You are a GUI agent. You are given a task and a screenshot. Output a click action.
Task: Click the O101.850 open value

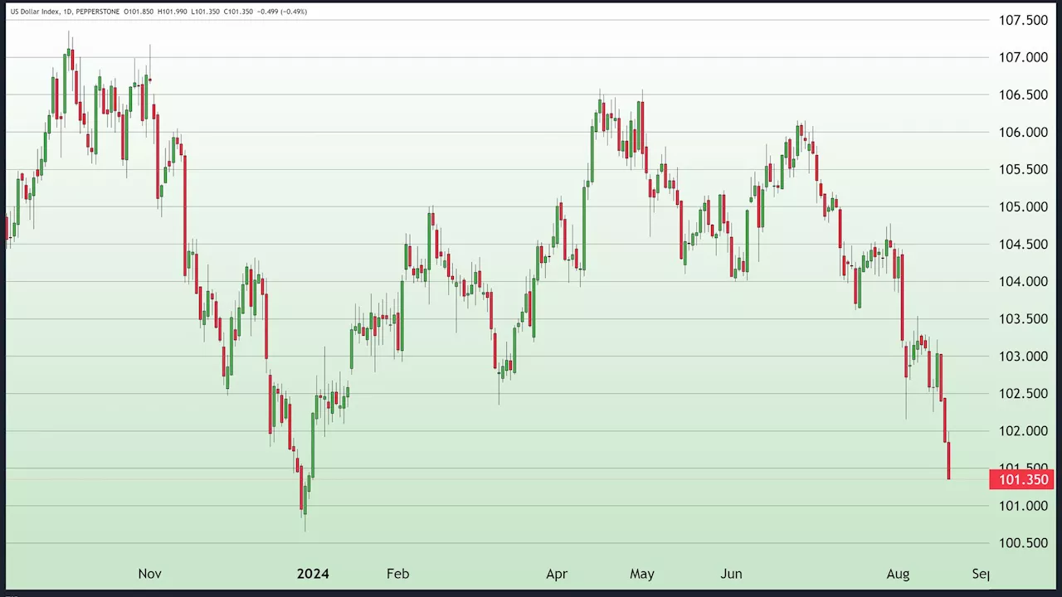139,12
